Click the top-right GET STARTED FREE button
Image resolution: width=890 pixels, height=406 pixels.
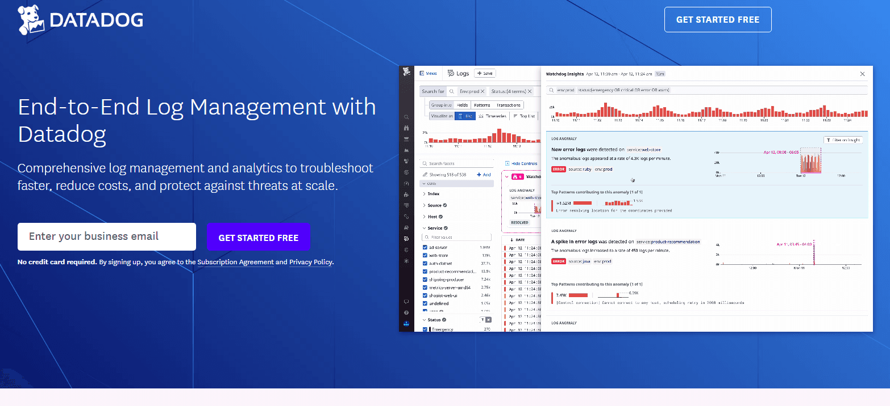coord(718,19)
